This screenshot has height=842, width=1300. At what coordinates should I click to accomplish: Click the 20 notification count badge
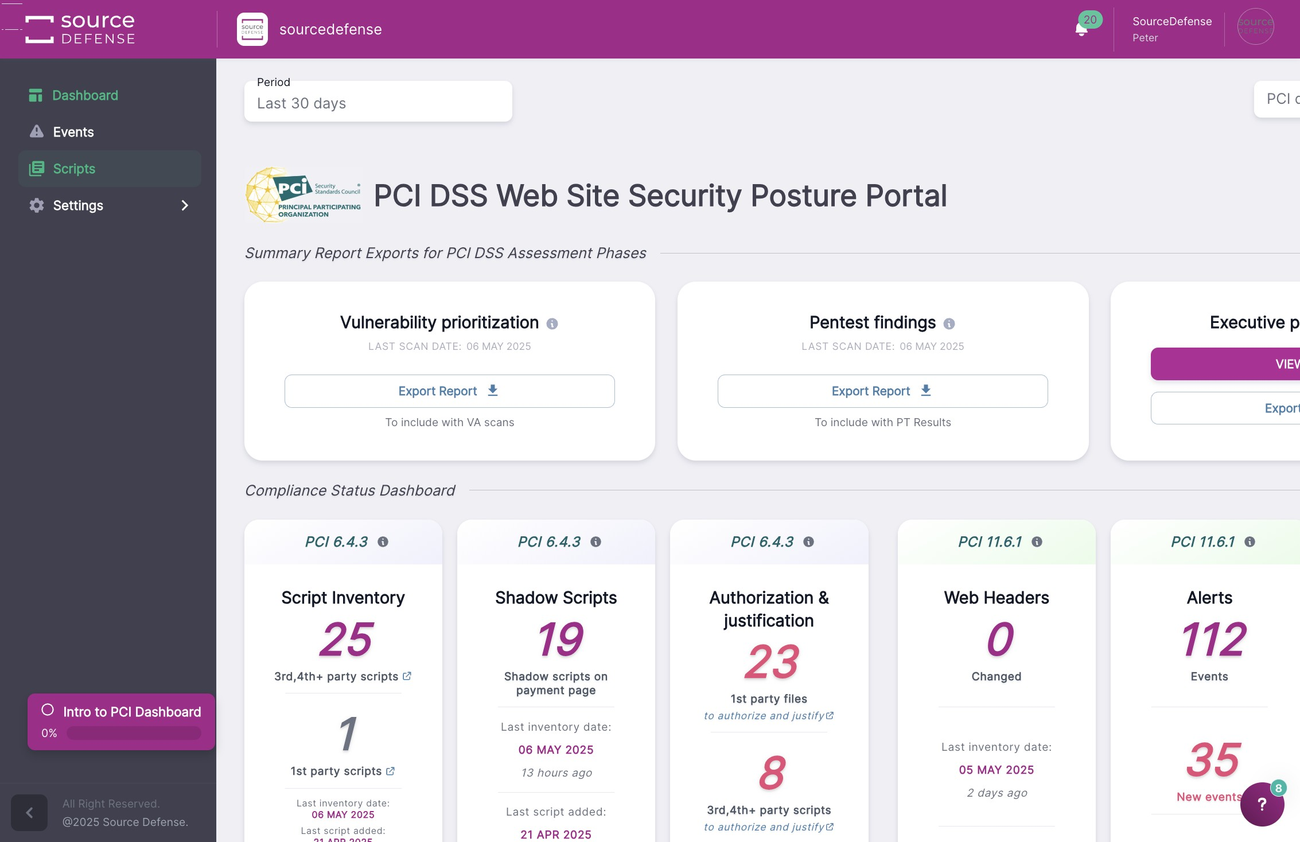click(x=1090, y=20)
